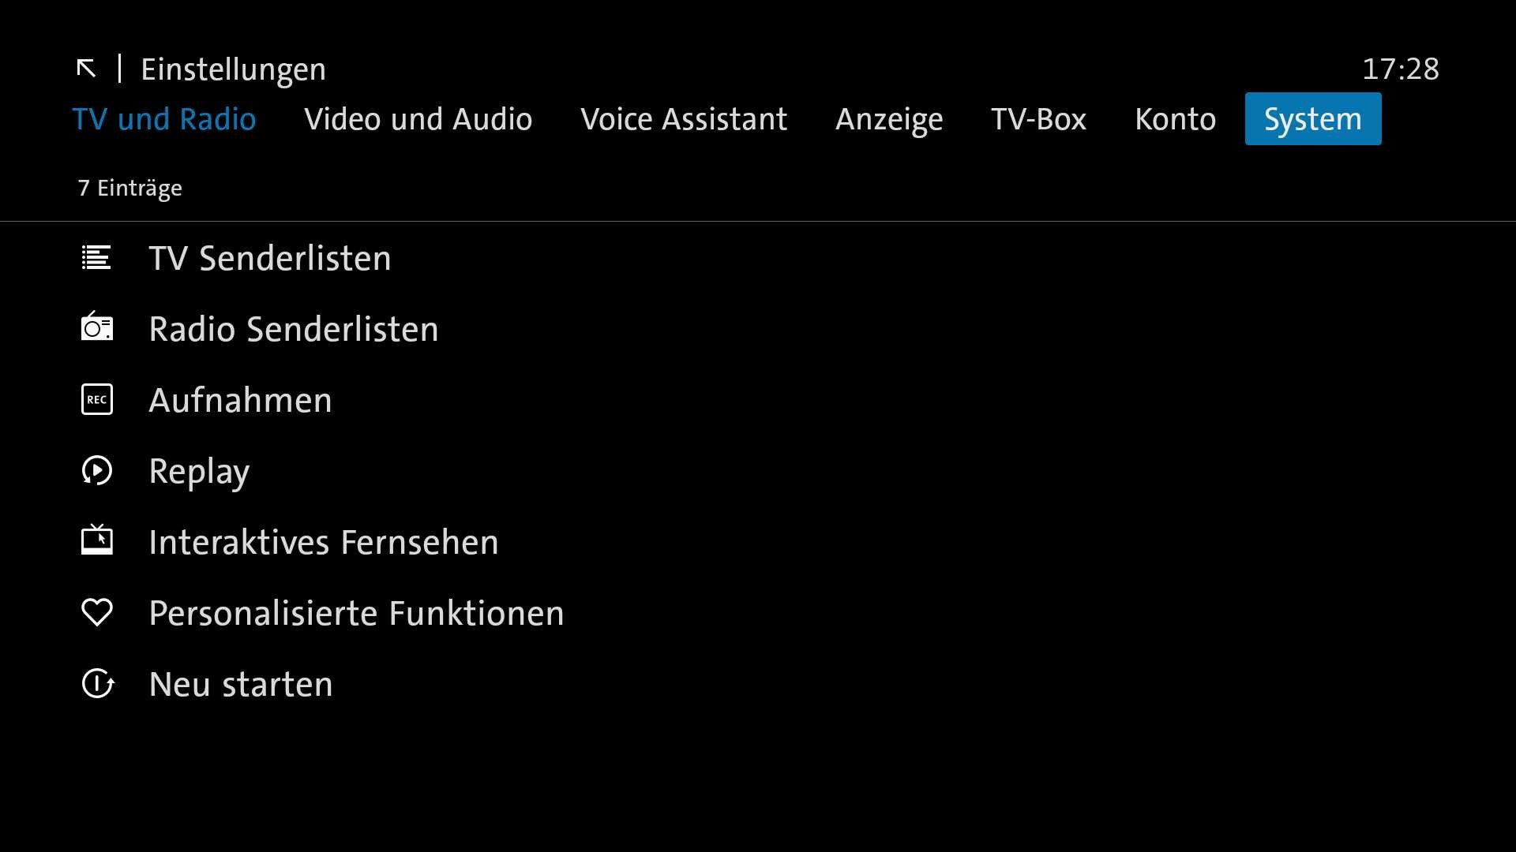Open the TV-Box settings tab

(x=1038, y=119)
